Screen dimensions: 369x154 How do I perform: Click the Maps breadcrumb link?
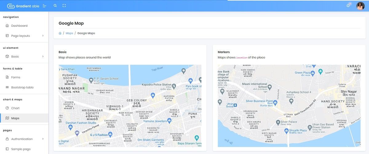(69, 33)
